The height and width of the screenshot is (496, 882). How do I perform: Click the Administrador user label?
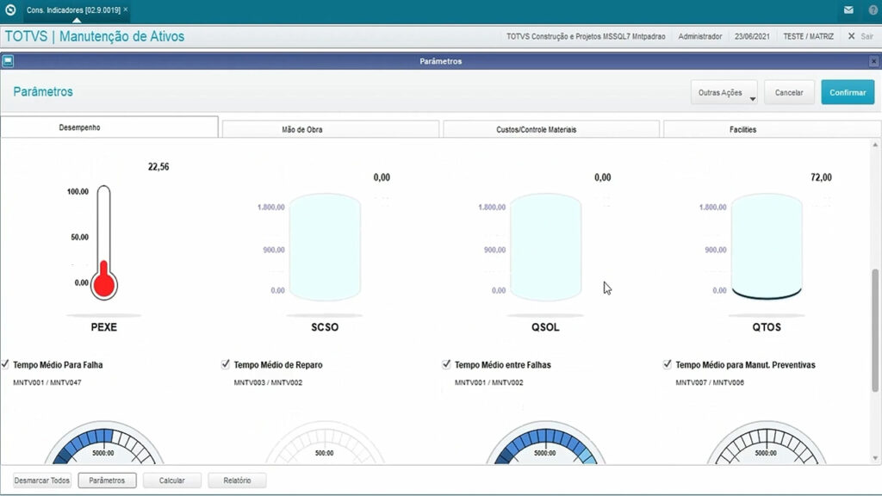(699, 36)
